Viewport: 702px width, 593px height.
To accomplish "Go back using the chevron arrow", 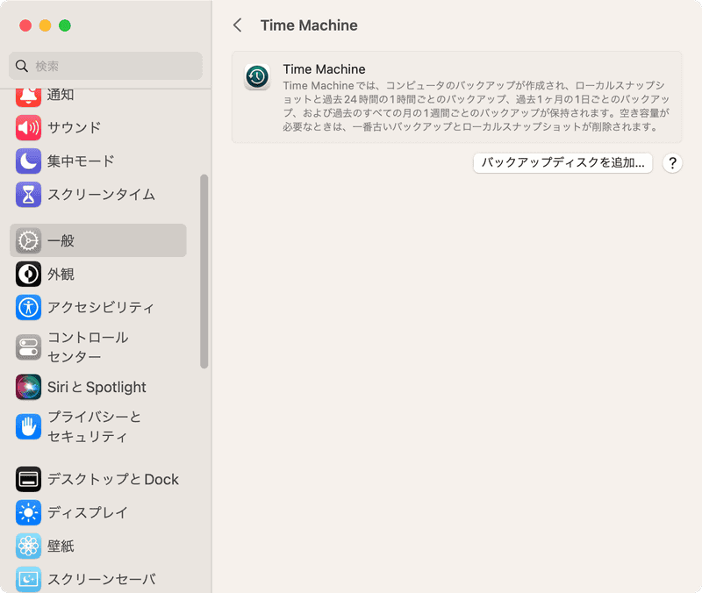I will (237, 25).
